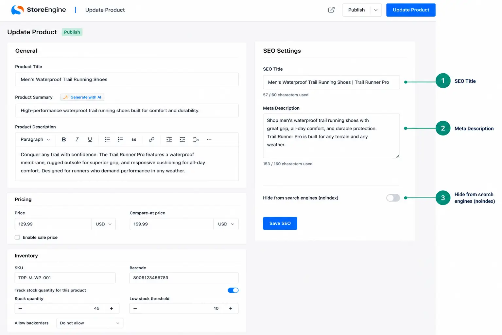Image resolution: width=502 pixels, height=335 pixels.
Task: Decrease stock quantity with the minus button
Action: [x=20, y=309]
